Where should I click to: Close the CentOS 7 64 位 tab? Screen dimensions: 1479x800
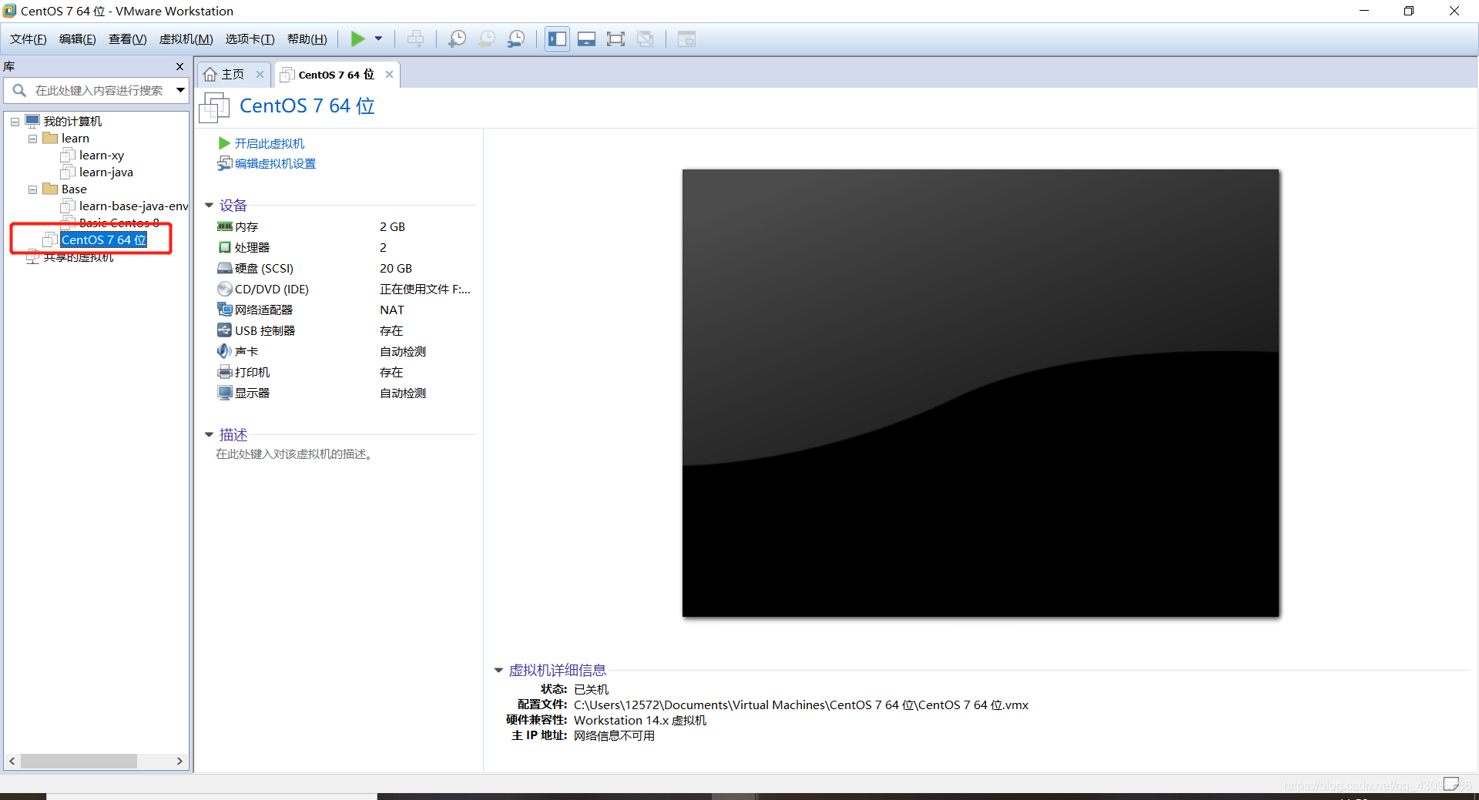tap(389, 75)
